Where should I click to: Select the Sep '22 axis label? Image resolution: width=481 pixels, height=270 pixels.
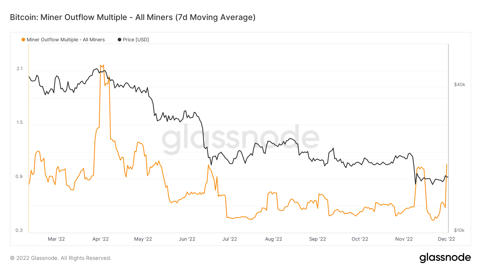click(x=317, y=239)
